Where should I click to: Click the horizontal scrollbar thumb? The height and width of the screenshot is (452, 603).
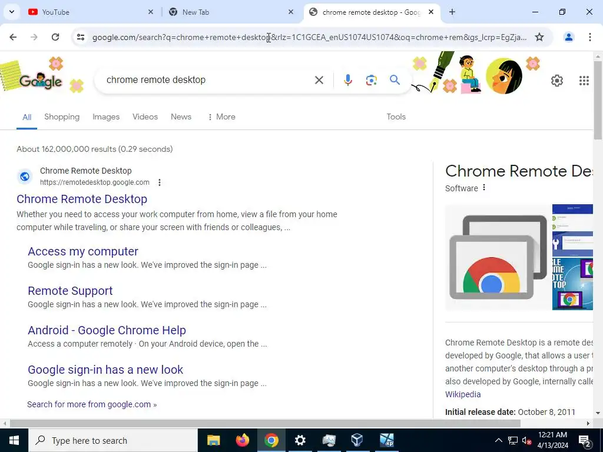265,424
